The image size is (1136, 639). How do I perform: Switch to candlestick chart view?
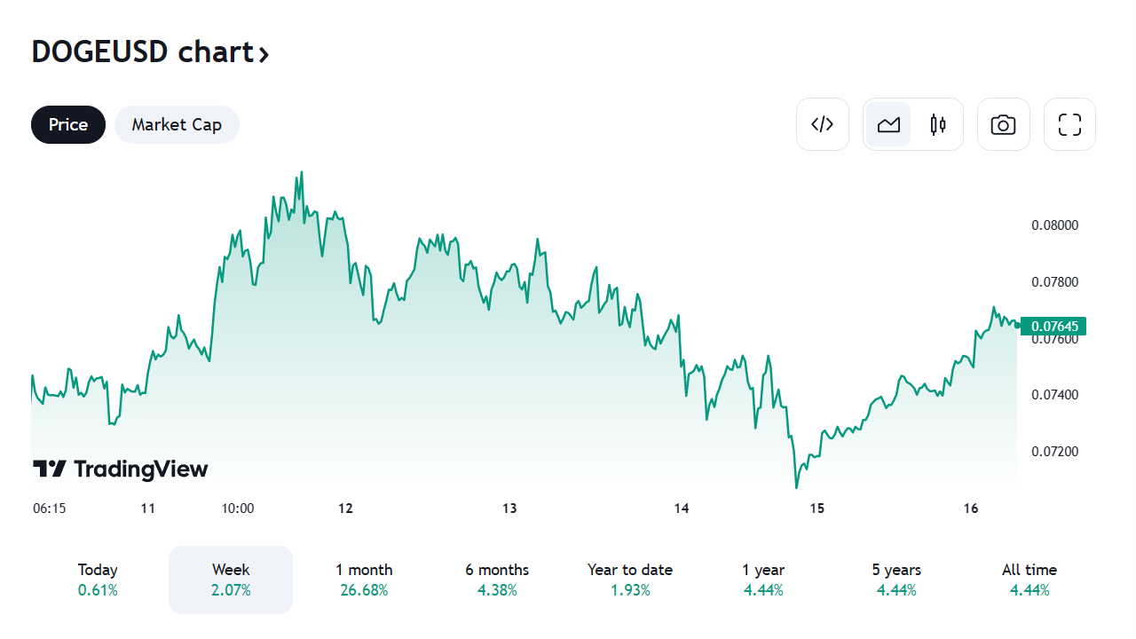pyautogui.click(x=938, y=124)
